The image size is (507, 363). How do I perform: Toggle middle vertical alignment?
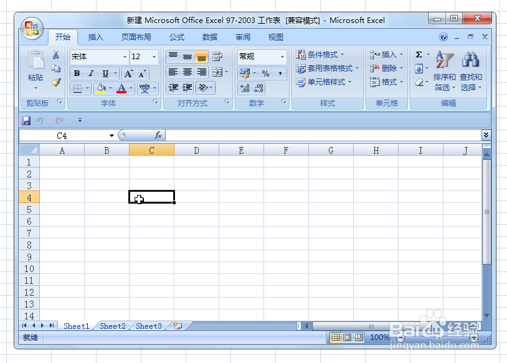click(187, 57)
